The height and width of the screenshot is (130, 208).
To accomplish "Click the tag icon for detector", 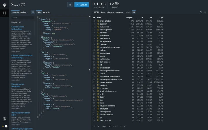I will pos(98,33).
